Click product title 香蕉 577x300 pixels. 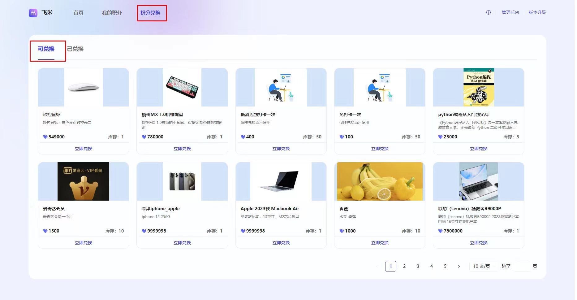(x=344, y=209)
